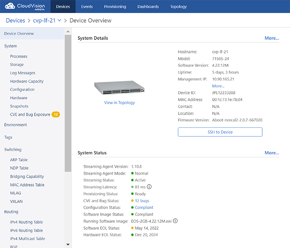
Task: View Bridging Capability
Action: click(27, 176)
